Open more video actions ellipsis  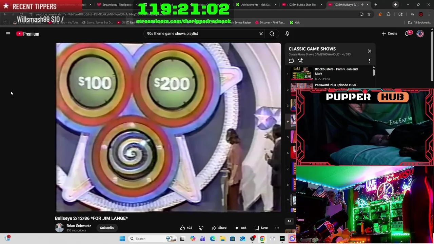[x=277, y=228]
